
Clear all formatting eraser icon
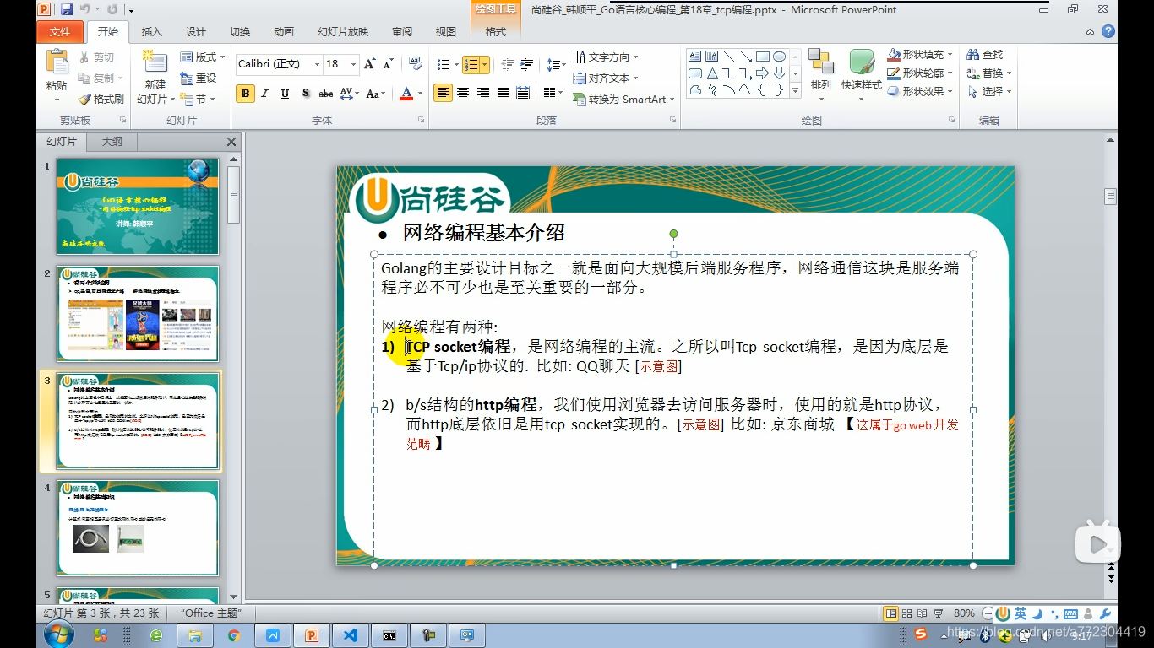[x=415, y=64]
